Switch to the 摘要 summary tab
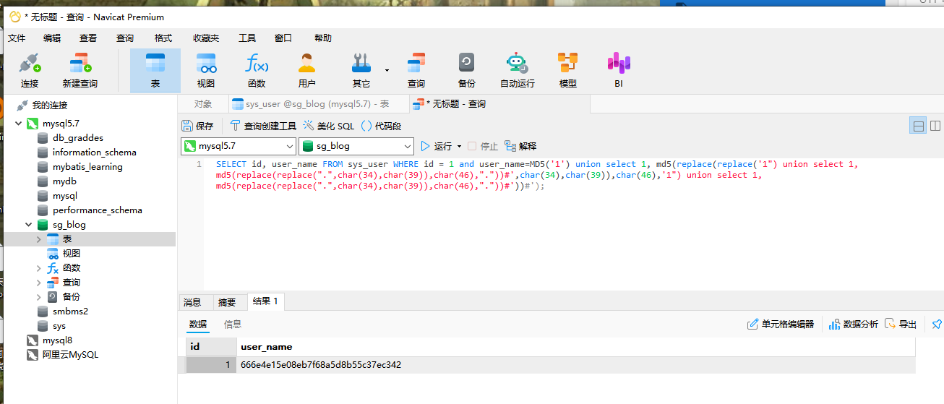The width and height of the screenshot is (944, 404). pyautogui.click(x=227, y=302)
